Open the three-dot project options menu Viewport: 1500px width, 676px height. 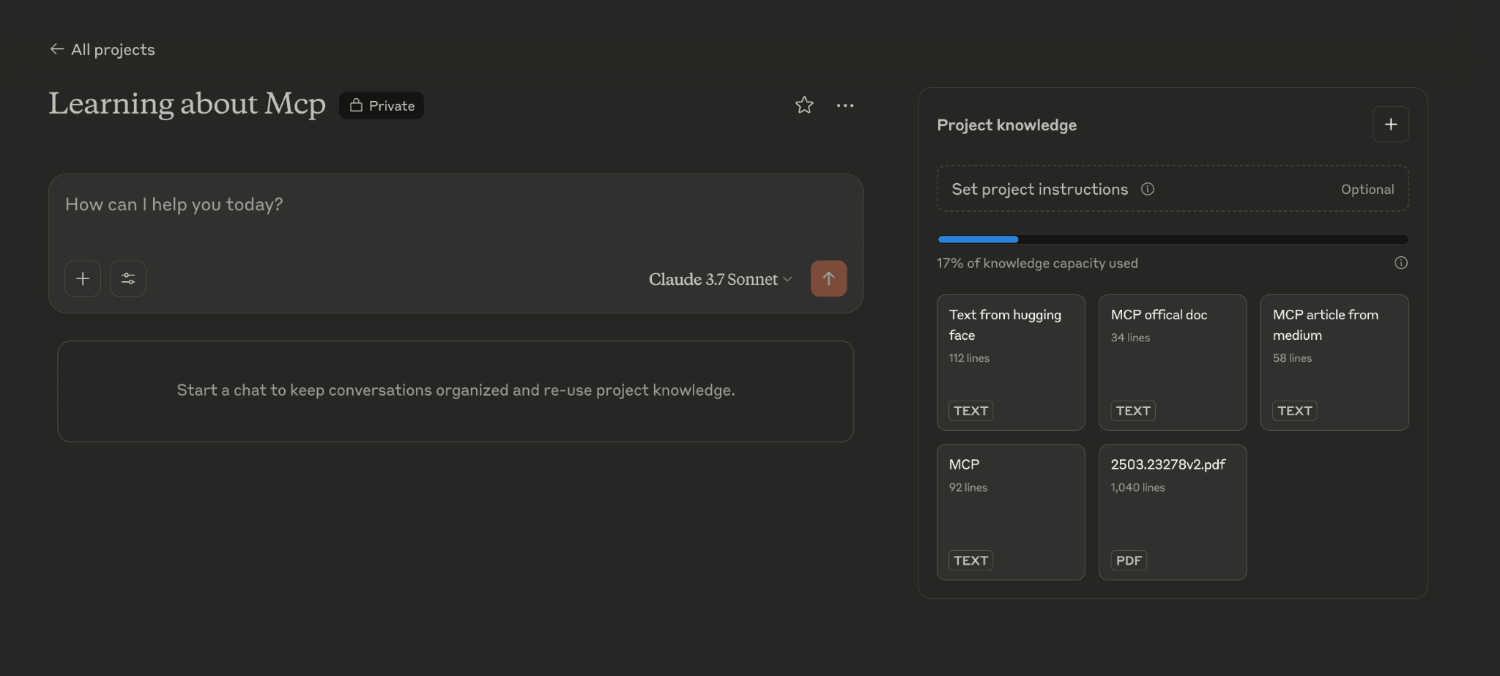845,105
